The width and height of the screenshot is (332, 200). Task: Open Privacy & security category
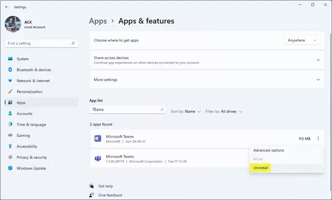(42, 157)
